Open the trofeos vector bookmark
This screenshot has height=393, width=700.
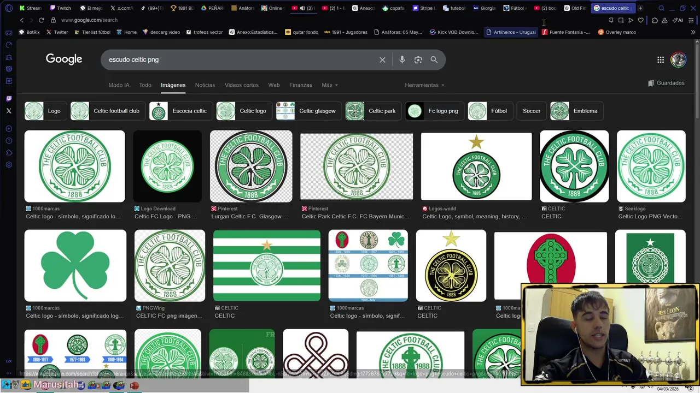pos(205,32)
